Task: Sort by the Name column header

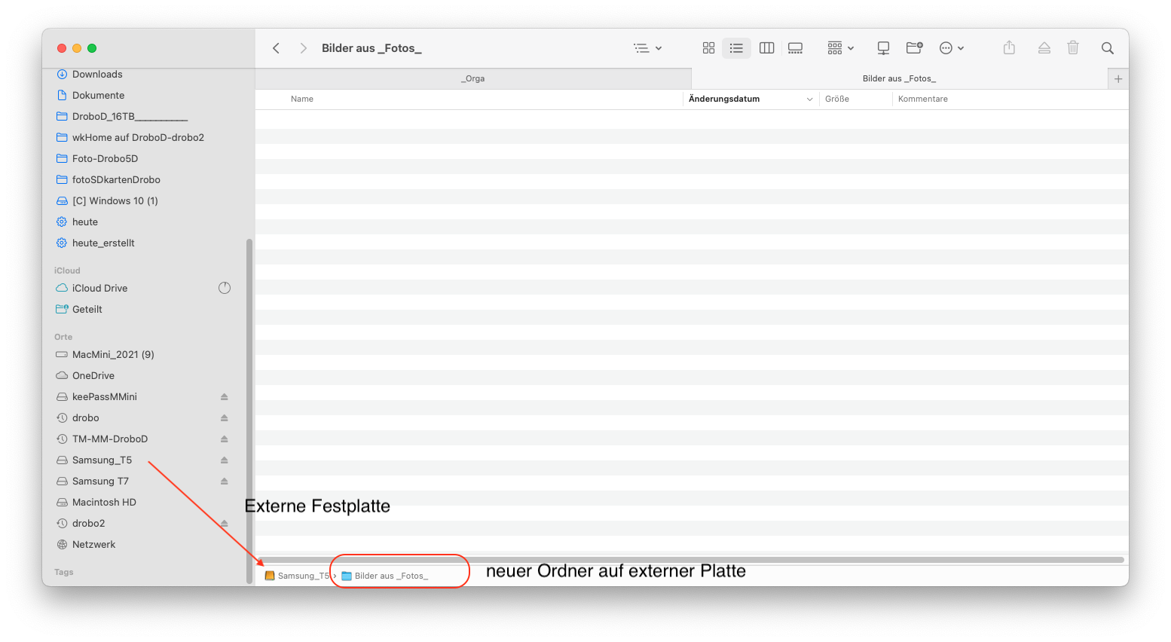Action: point(302,99)
